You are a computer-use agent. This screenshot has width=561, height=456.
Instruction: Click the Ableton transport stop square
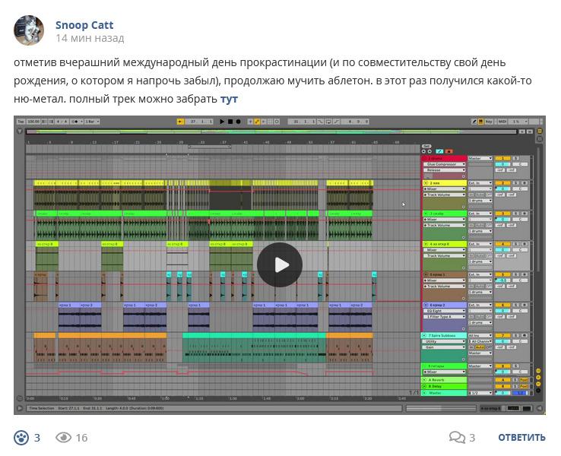230,122
